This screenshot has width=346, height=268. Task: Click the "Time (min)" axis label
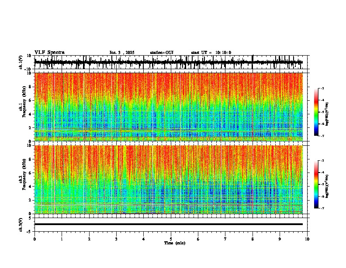coord(175,243)
